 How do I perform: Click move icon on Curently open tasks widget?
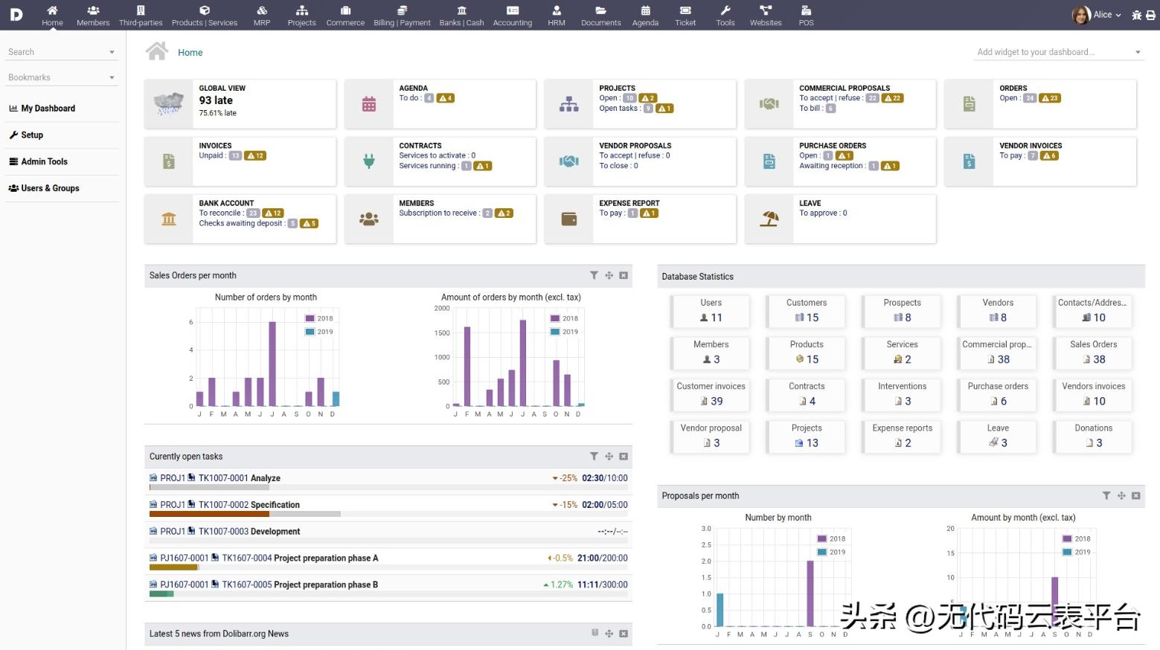point(609,457)
